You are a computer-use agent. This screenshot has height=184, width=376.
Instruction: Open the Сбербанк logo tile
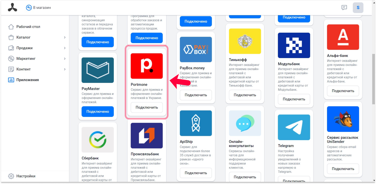tap(98, 140)
